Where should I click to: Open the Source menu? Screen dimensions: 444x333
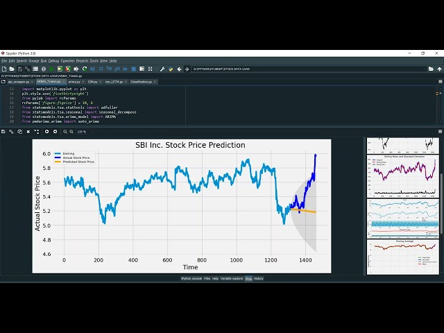(x=34, y=61)
